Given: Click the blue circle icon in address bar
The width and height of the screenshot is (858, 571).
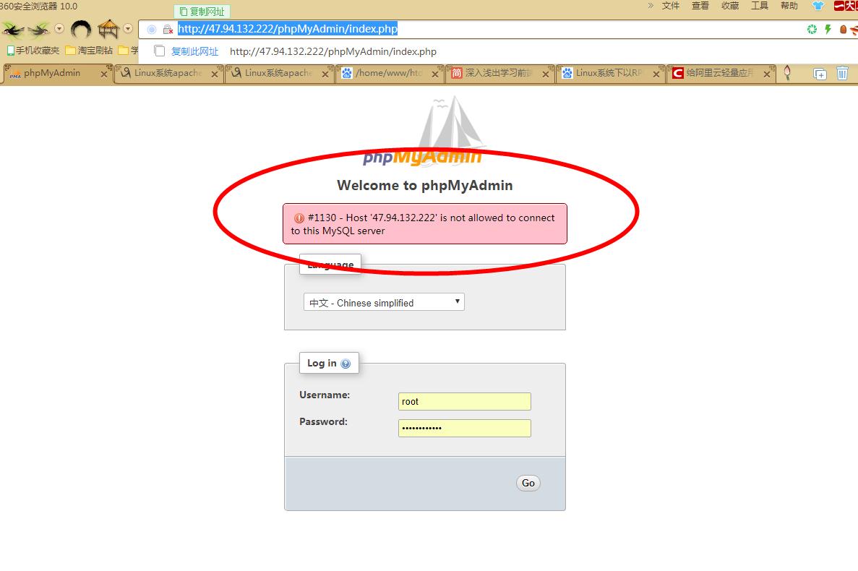Looking at the screenshot, I should click(152, 29).
